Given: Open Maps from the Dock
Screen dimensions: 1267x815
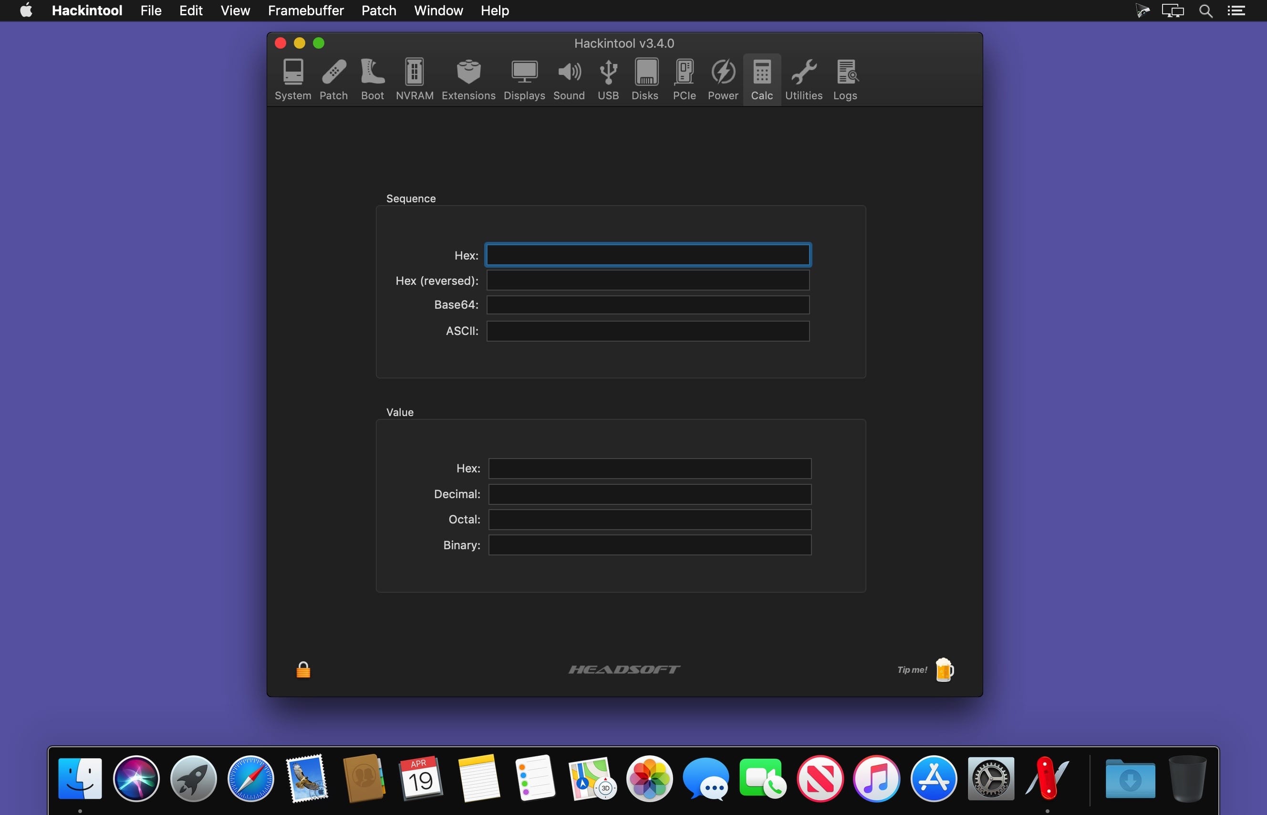Looking at the screenshot, I should click(592, 778).
